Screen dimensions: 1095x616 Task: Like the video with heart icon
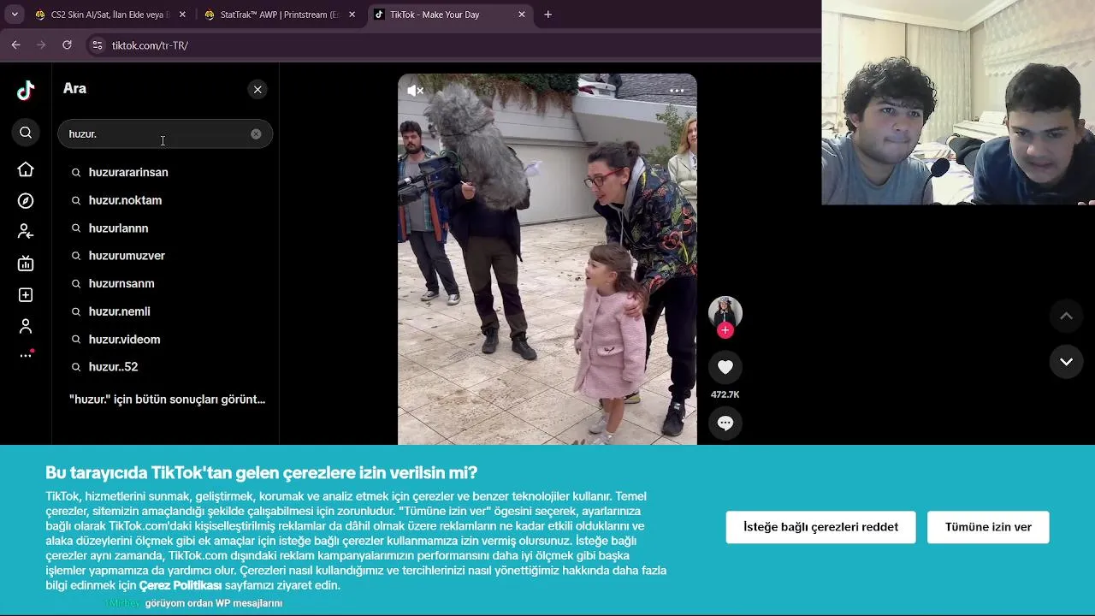point(725,367)
